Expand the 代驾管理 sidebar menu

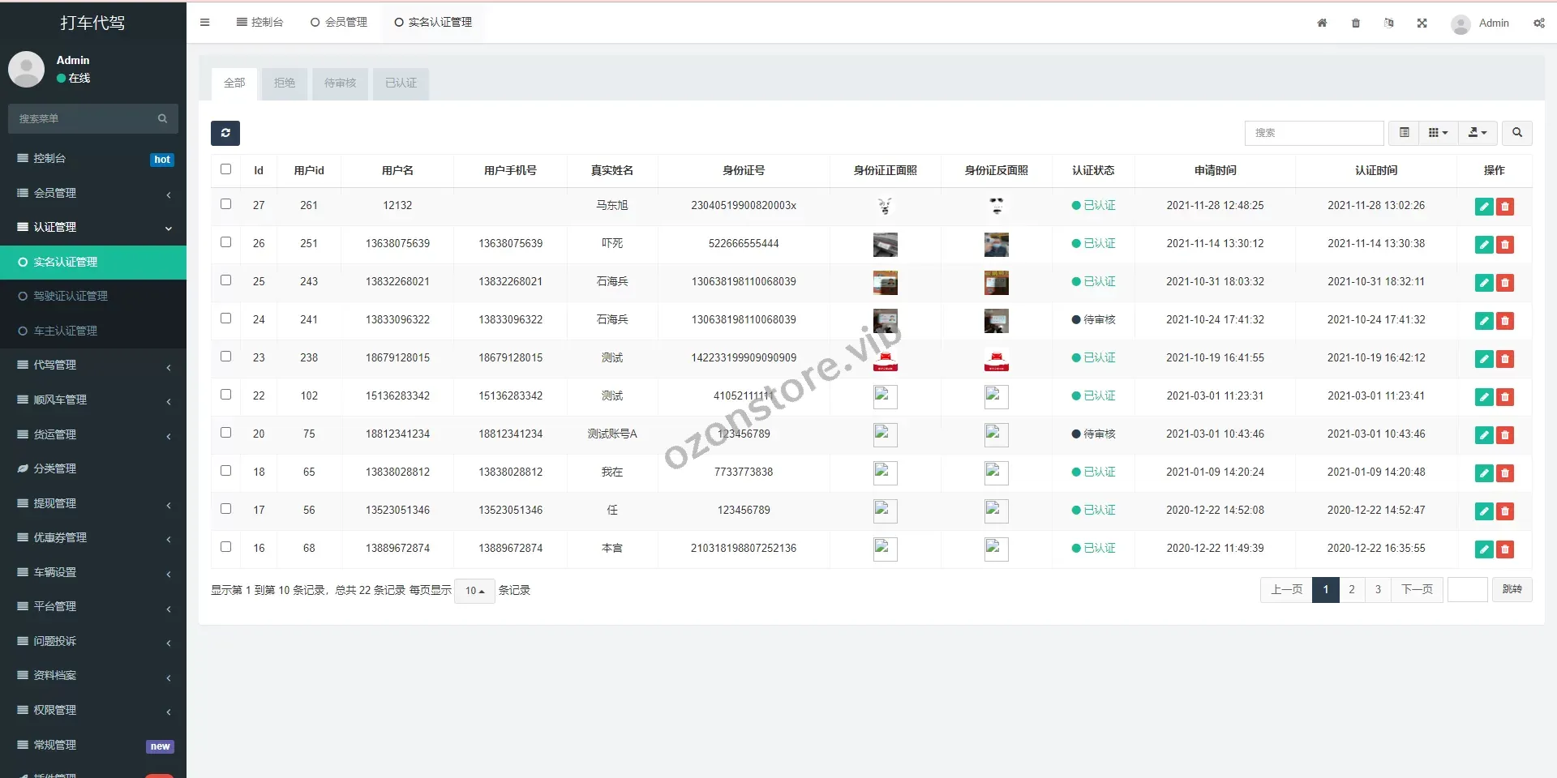[x=93, y=365]
